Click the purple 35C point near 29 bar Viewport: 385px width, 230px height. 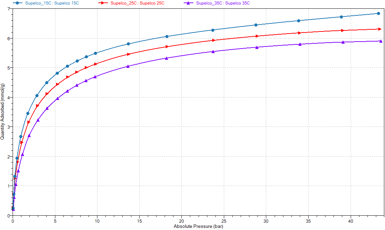[x=257, y=47]
